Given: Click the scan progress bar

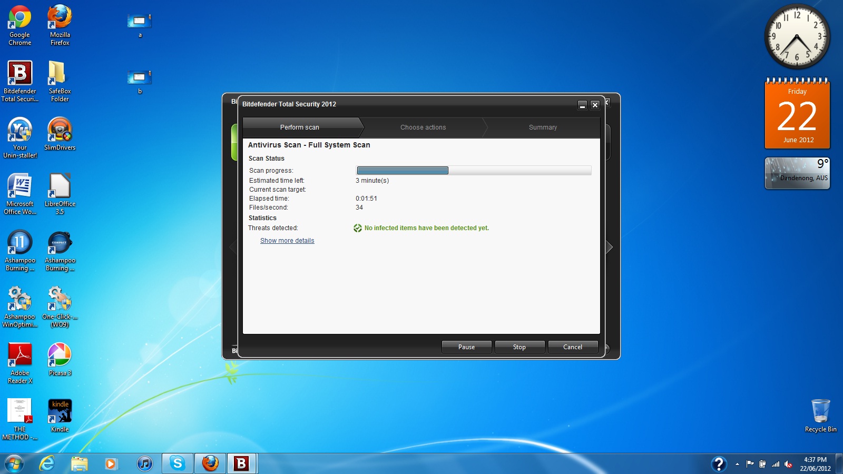Looking at the screenshot, I should (x=474, y=171).
